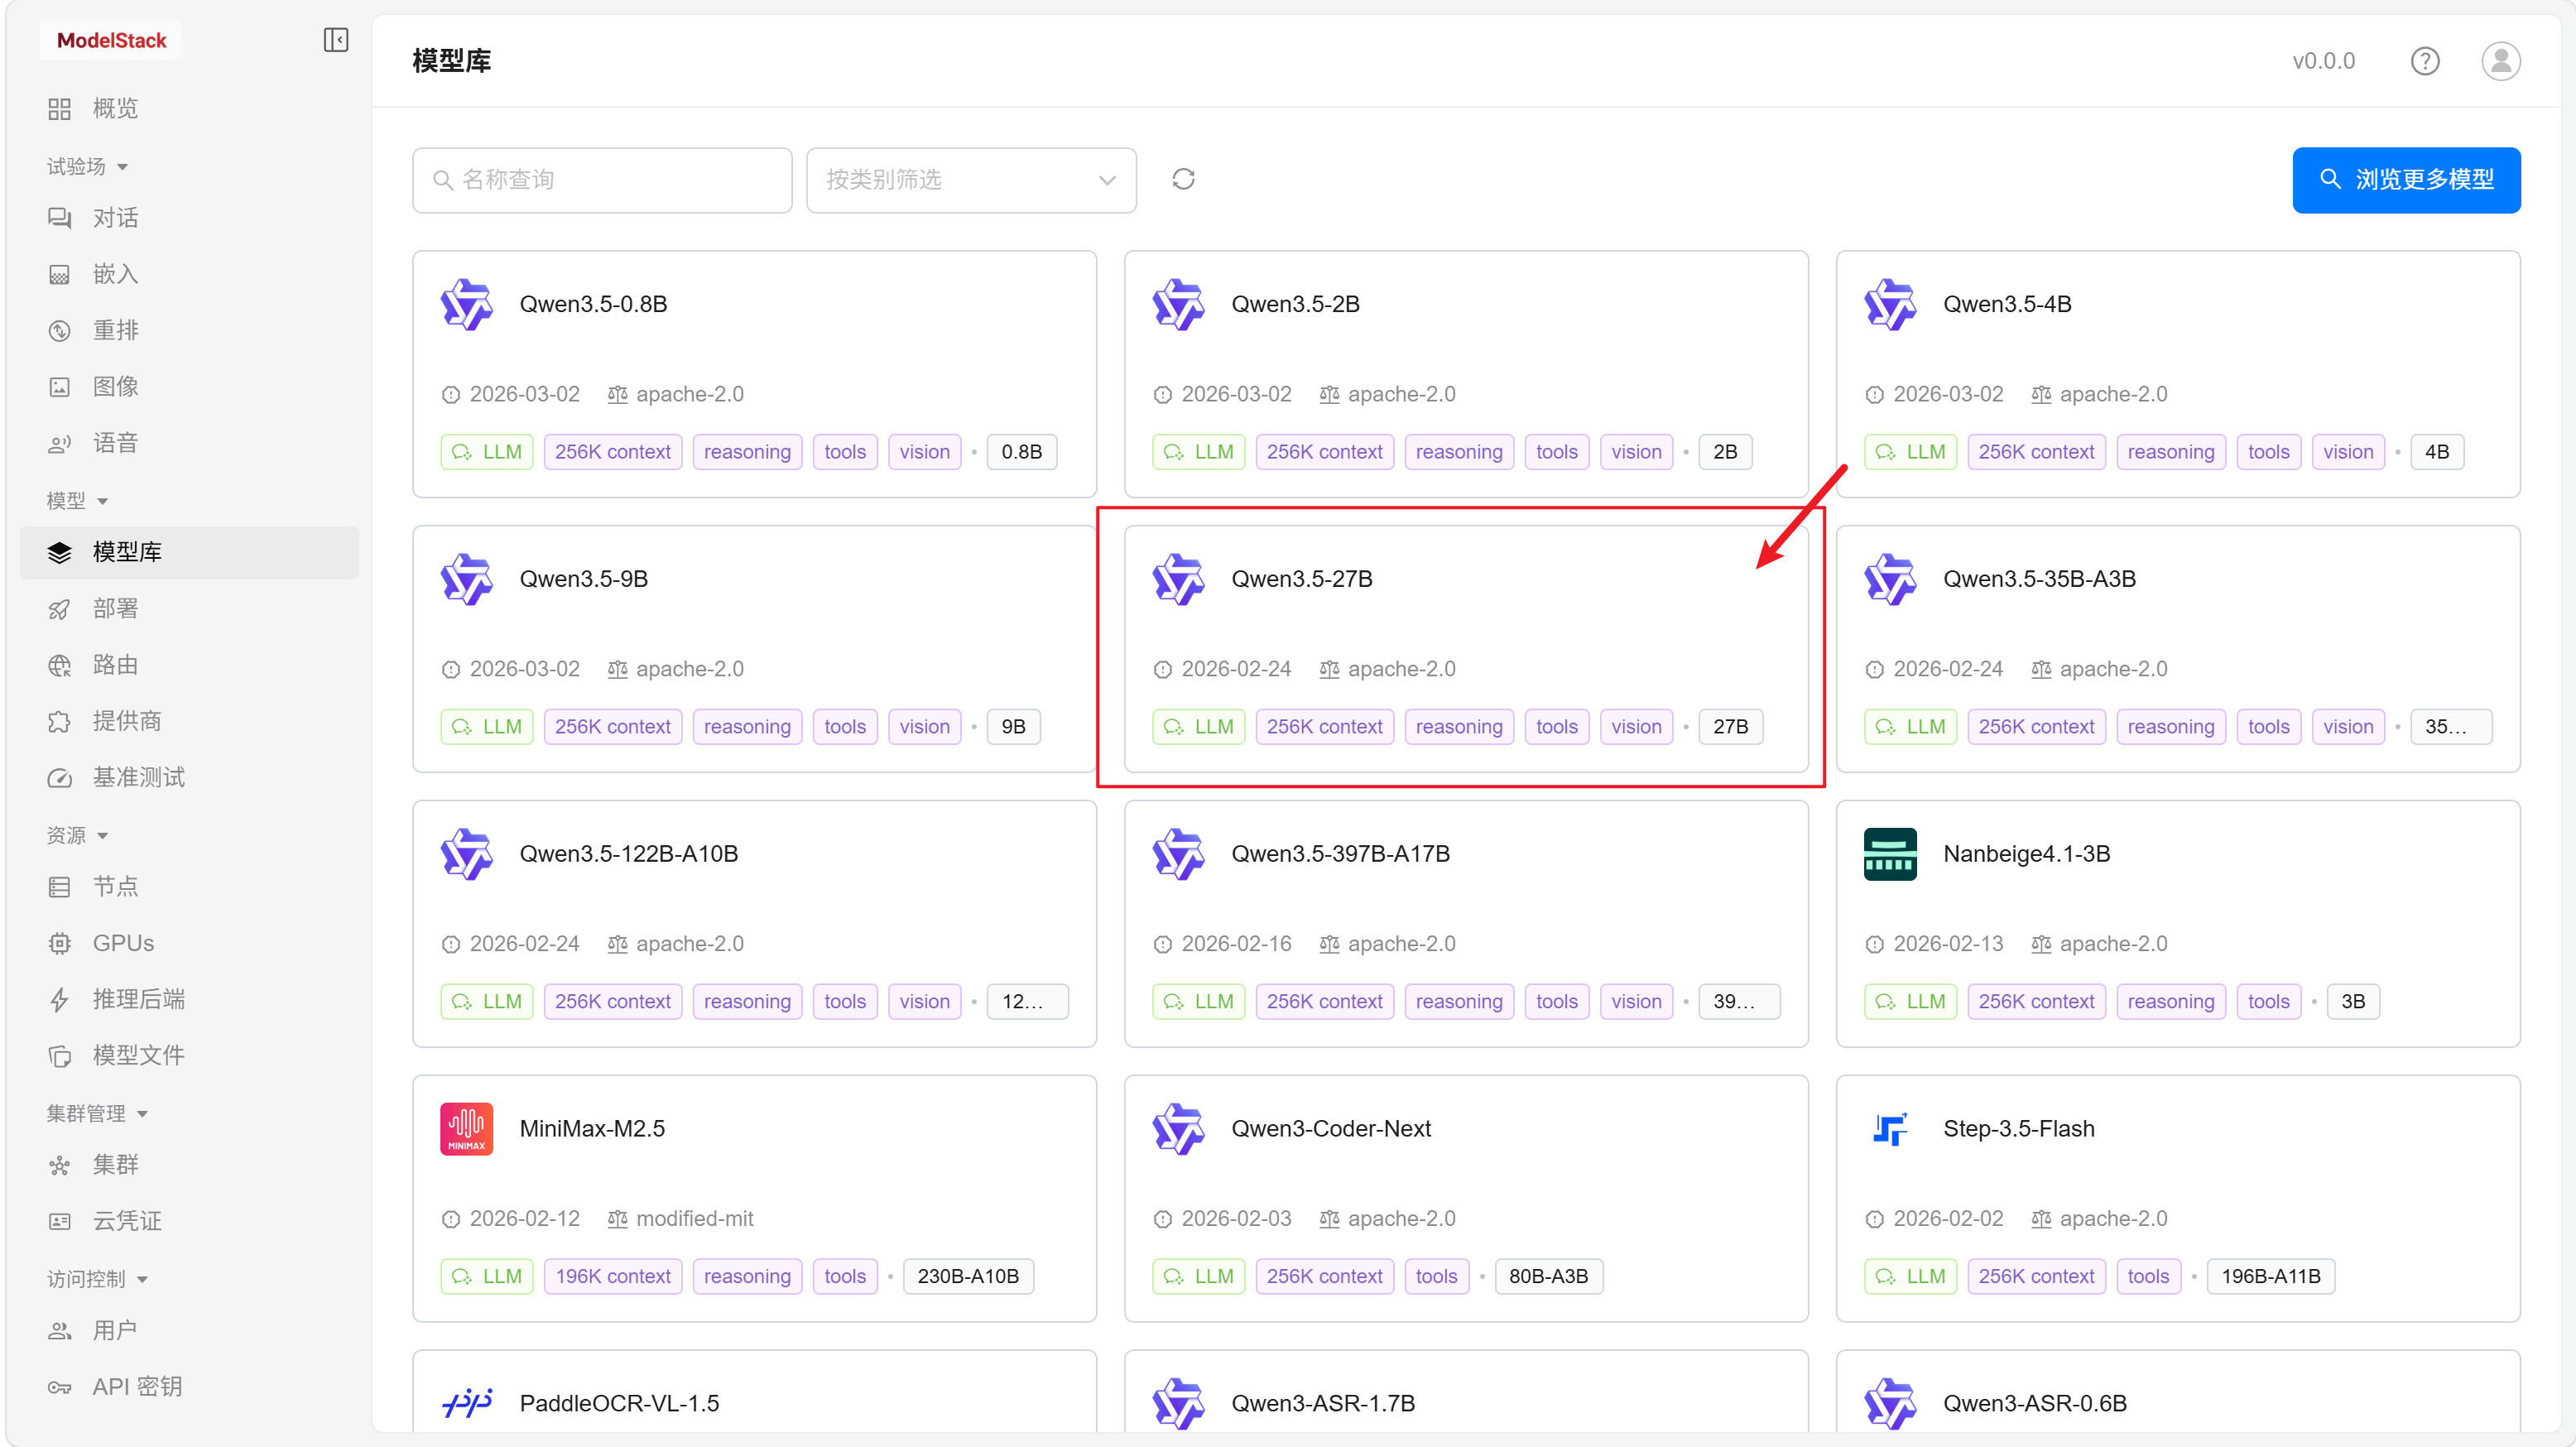This screenshot has height=1447, width=2576.
Task: Click the 概览 grid icon in sidebar
Action: 60,109
